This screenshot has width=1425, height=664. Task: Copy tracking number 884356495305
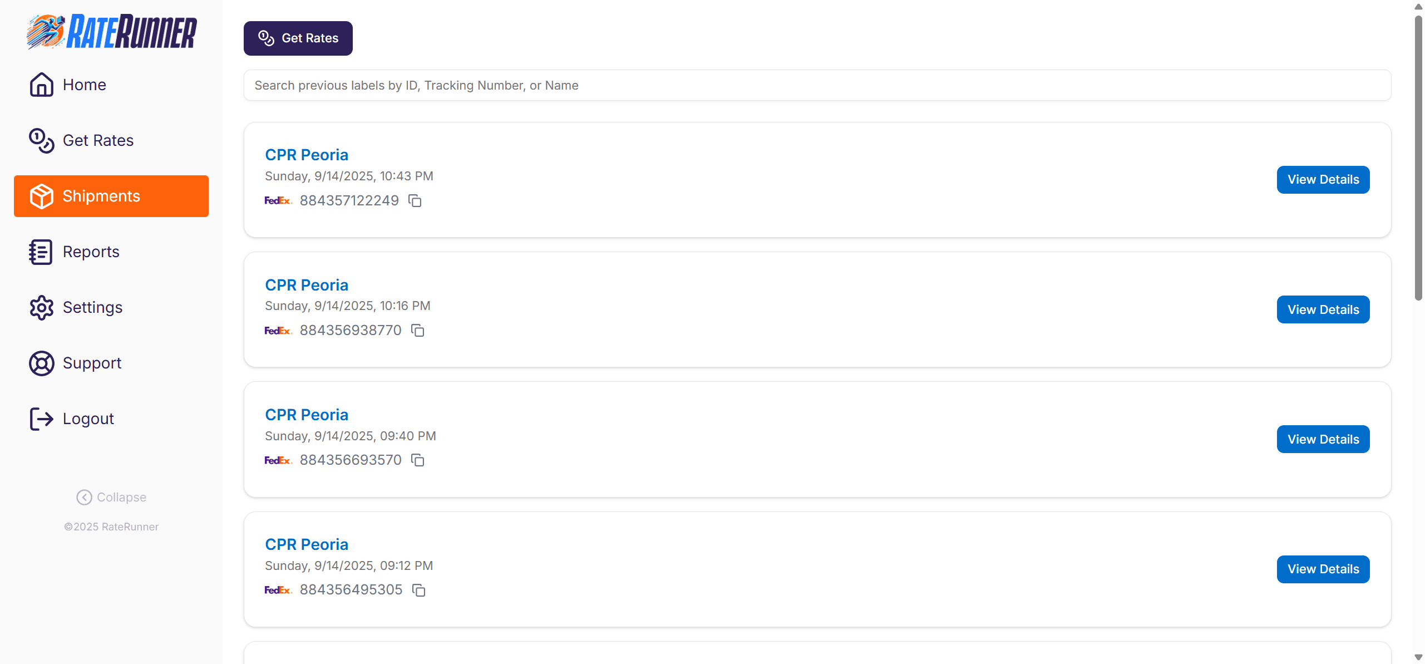[419, 590]
